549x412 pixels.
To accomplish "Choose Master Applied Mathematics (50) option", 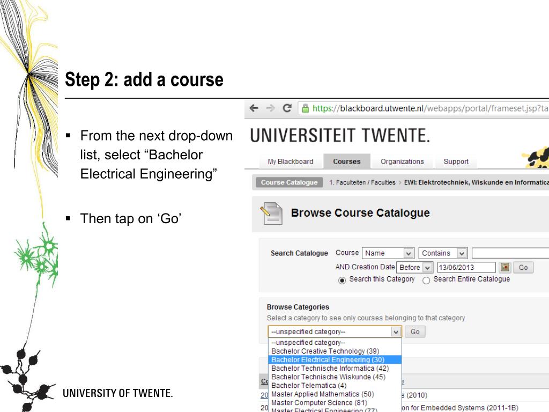I will coord(335,394).
